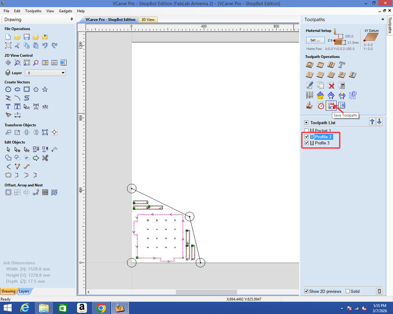Image resolution: width=393 pixels, height=314 pixels.
Task: Open File Explorer from taskbar
Action: coord(44,308)
